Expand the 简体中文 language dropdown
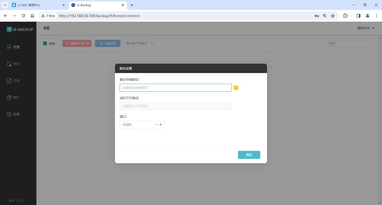 (x=366, y=28)
